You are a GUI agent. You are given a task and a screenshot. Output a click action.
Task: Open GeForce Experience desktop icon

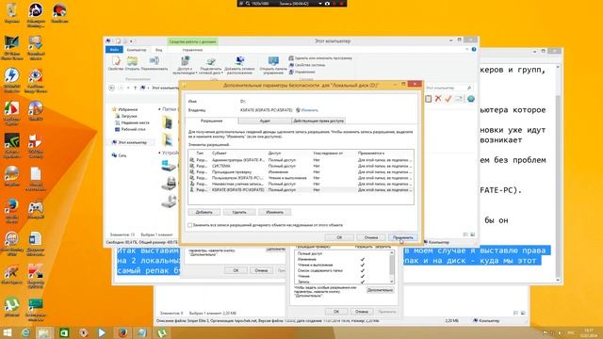pos(11,146)
